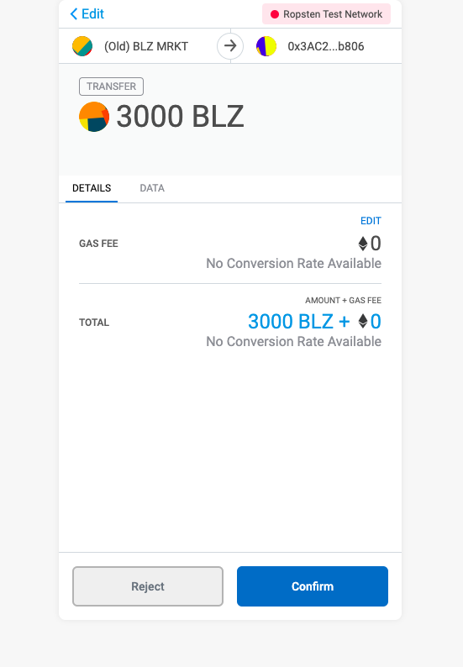Click the Ethereum icon in the Gas Fee row

[363, 244]
